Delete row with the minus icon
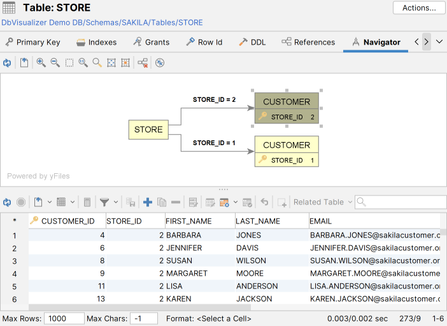 (176, 202)
